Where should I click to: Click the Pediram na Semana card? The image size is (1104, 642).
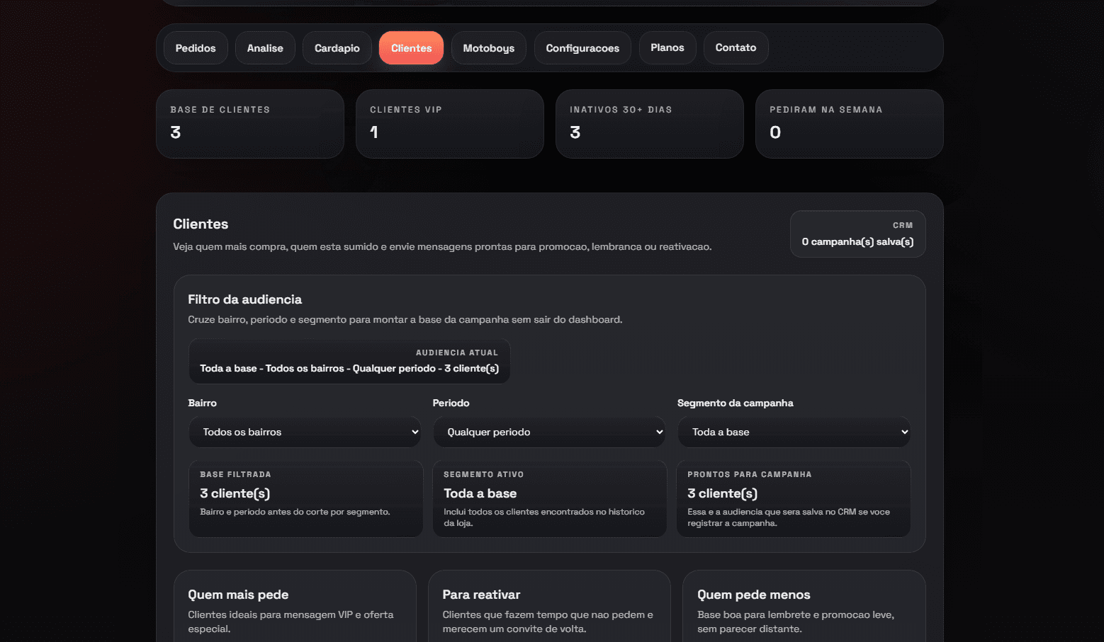click(849, 123)
